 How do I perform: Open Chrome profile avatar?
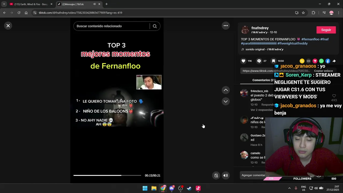[x=331, y=13]
